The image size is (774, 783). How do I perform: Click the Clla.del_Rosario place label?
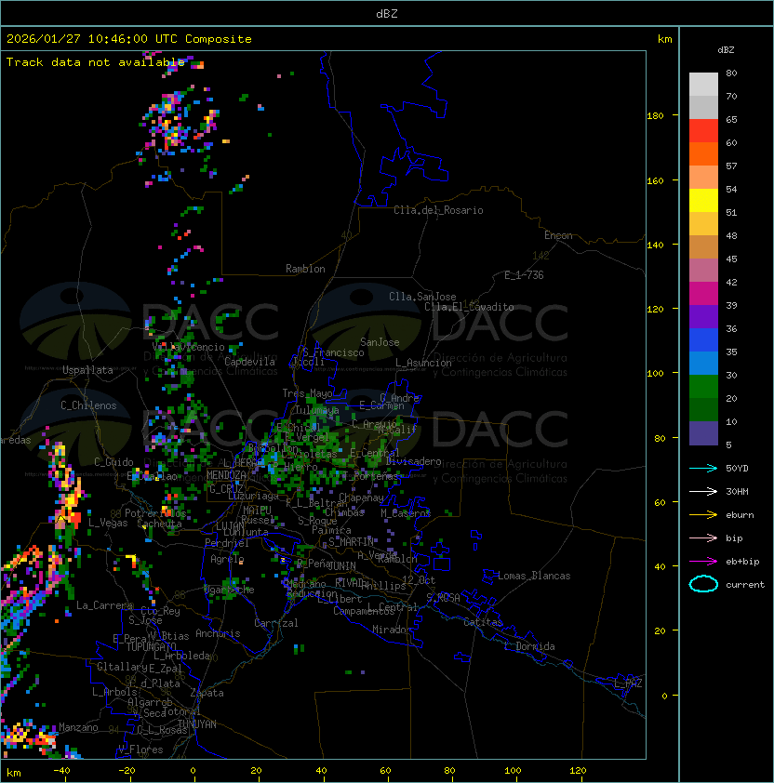point(438,210)
